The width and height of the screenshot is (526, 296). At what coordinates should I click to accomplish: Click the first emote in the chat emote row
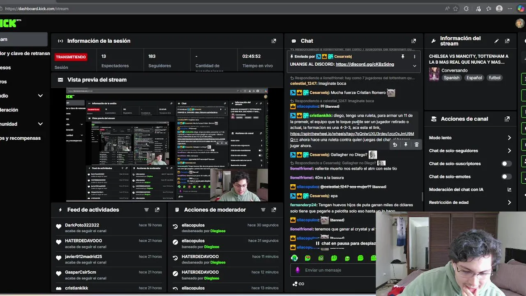click(294, 258)
